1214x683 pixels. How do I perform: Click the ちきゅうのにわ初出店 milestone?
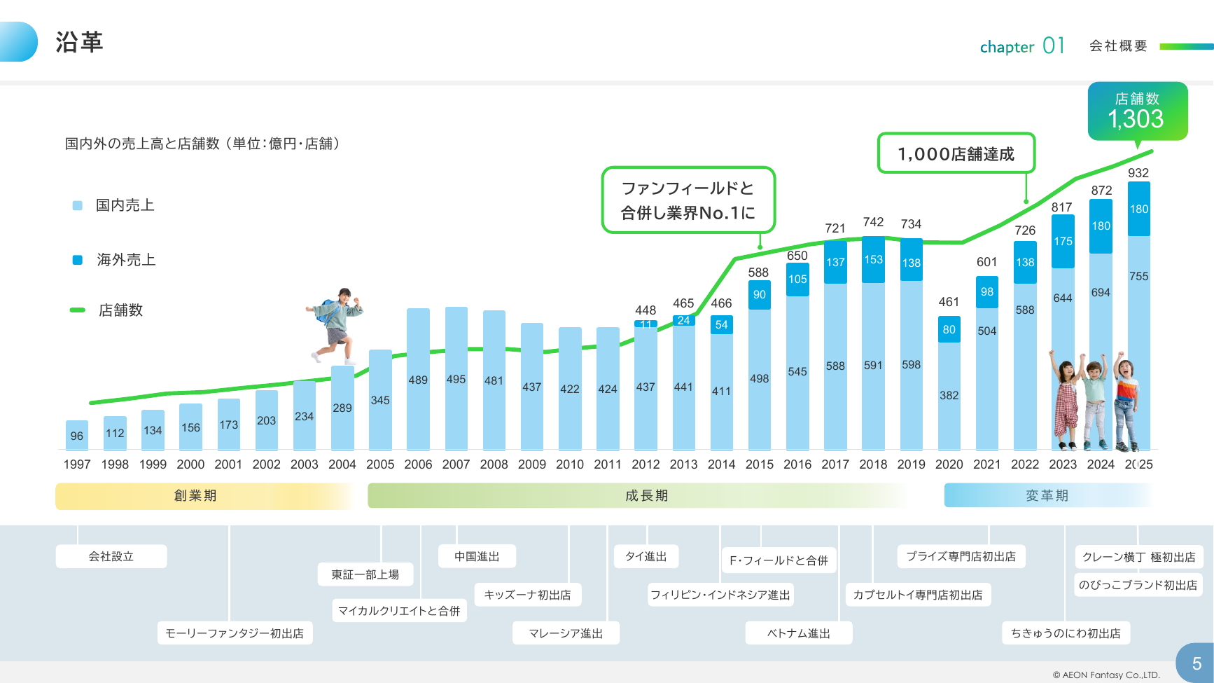click(x=1066, y=633)
